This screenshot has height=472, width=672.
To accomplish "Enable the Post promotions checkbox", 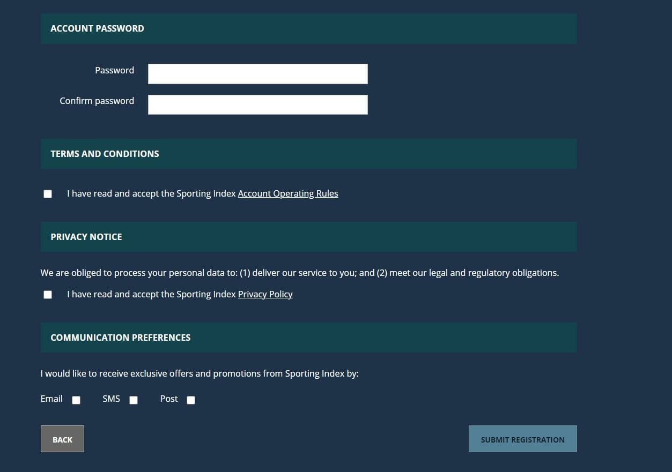I will pos(191,400).
